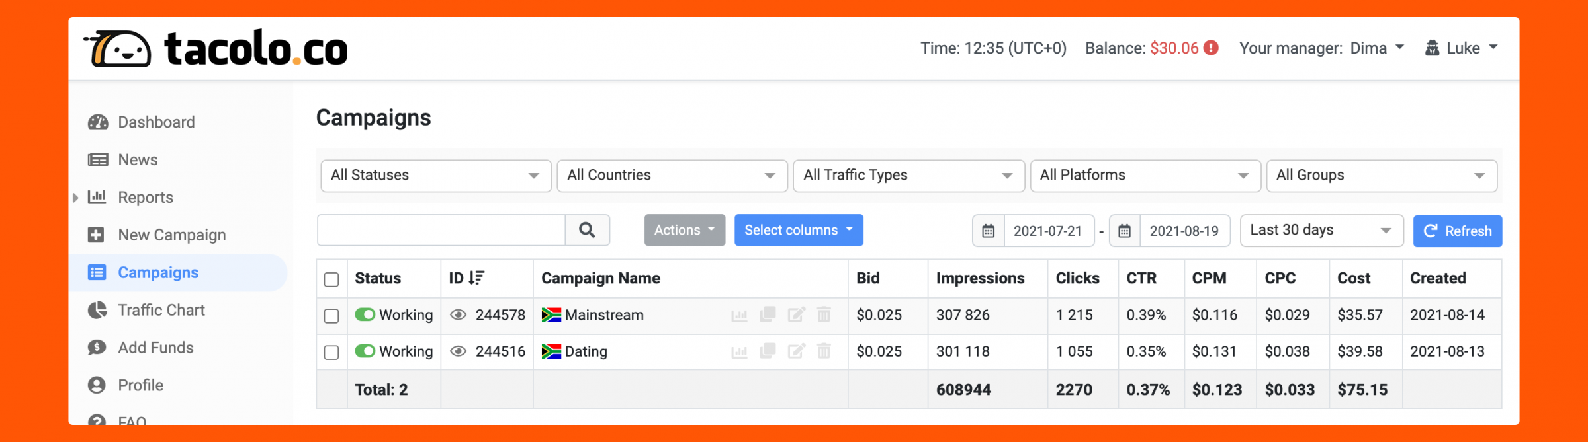Open the end date calendar icon
This screenshot has width=1588, height=442.
[x=1124, y=231]
